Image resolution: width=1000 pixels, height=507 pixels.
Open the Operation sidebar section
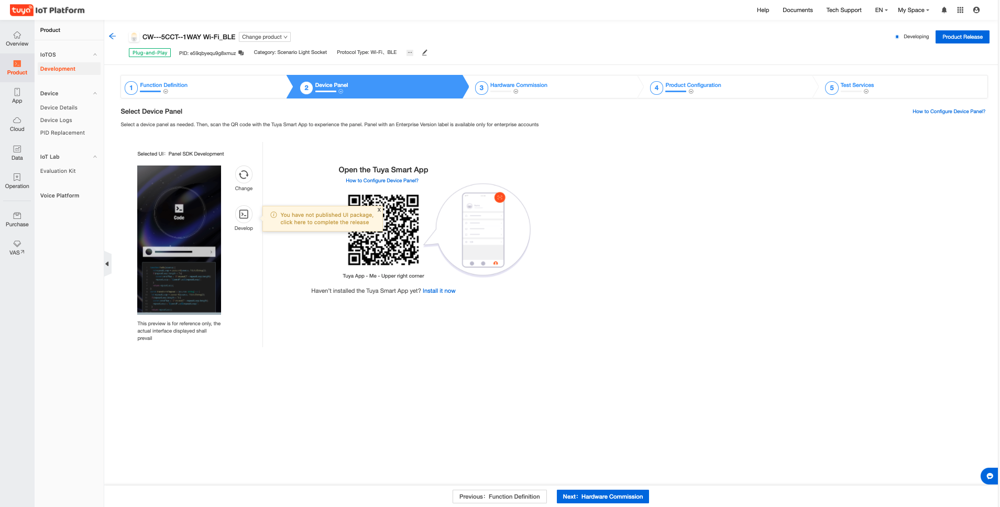point(17,181)
